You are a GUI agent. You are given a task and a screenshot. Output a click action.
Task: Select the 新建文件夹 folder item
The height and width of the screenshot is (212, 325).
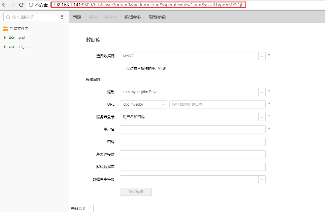click(19, 29)
